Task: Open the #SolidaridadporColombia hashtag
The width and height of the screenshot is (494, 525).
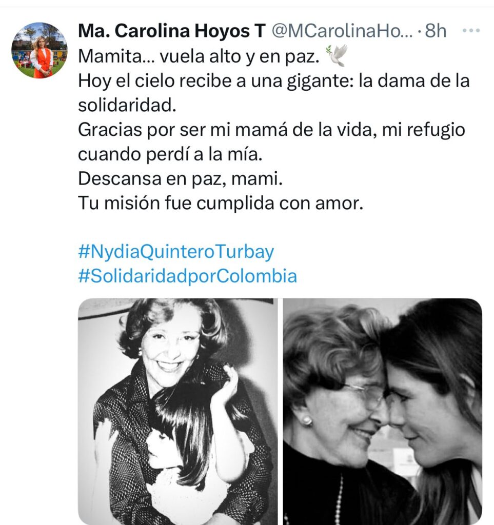Action: coord(187,276)
